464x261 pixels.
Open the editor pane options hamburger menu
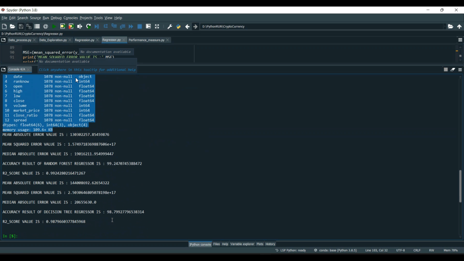pyautogui.click(x=460, y=40)
